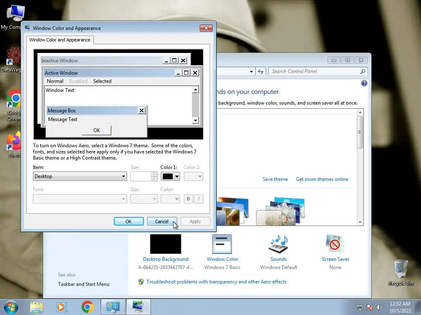Click the disabled Color 2 dropdown

[193, 176]
